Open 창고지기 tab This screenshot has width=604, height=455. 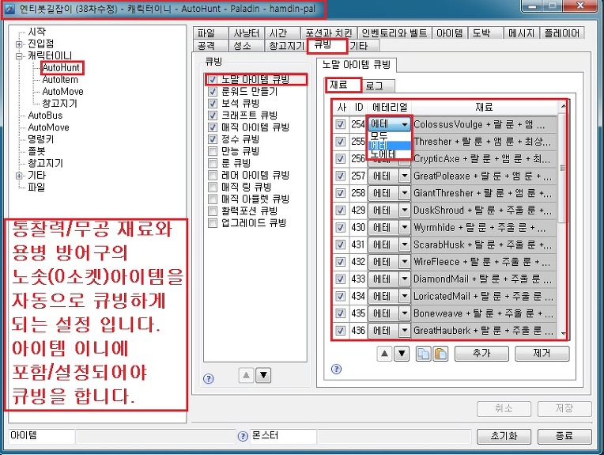tap(286, 46)
